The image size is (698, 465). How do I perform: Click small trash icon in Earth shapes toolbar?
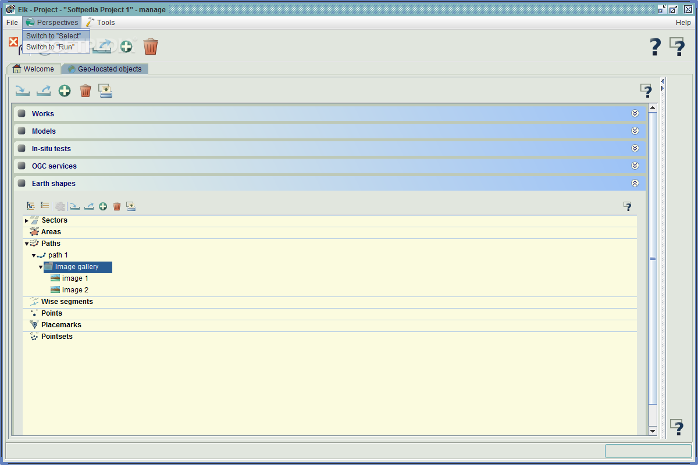(117, 206)
